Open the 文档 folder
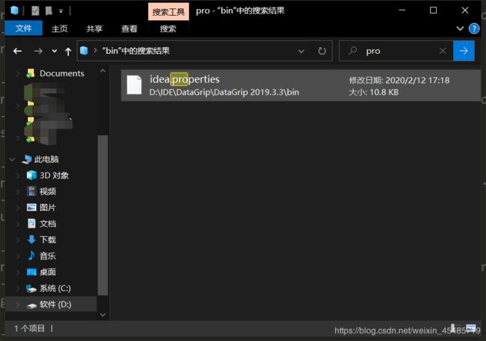 48,224
